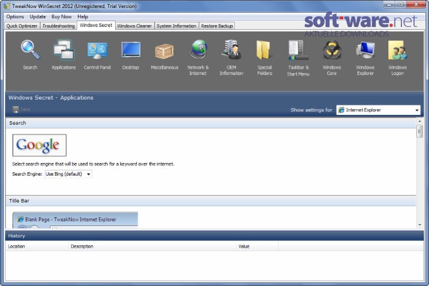429x286 pixels.
Task: Click the Search section header
Action: tap(211, 123)
